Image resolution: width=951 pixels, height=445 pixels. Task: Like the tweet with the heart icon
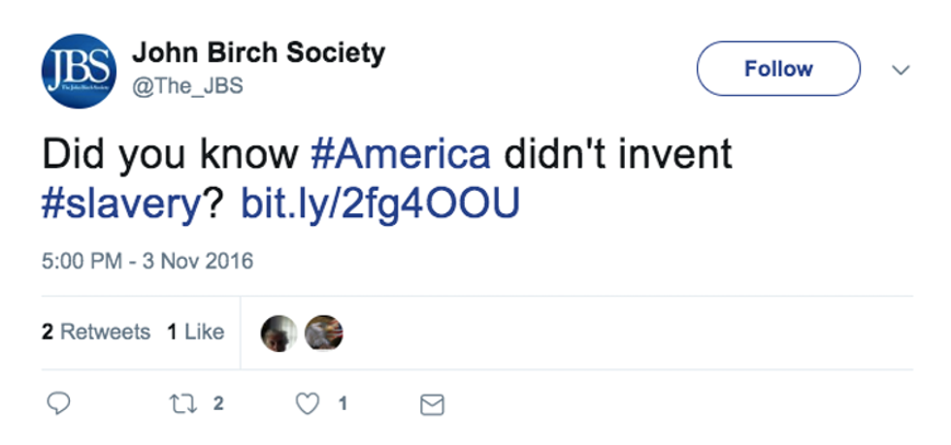[x=308, y=404]
